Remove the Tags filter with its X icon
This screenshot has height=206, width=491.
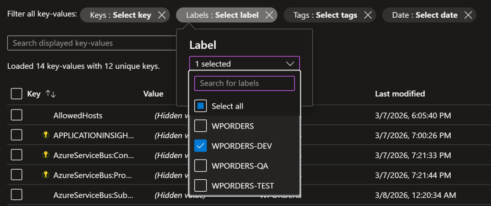click(x=368, y=15)
